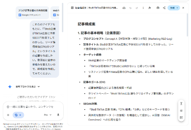
Task: Click Google Docs icon on ブログ記事企画 card
Action: pyautogui.click(x=20, y=15)
